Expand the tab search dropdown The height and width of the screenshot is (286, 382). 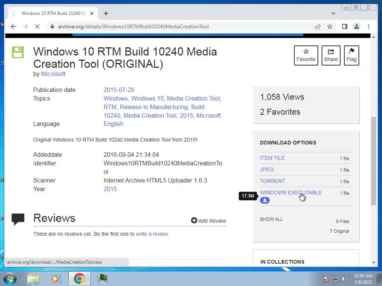coord(334,13)
